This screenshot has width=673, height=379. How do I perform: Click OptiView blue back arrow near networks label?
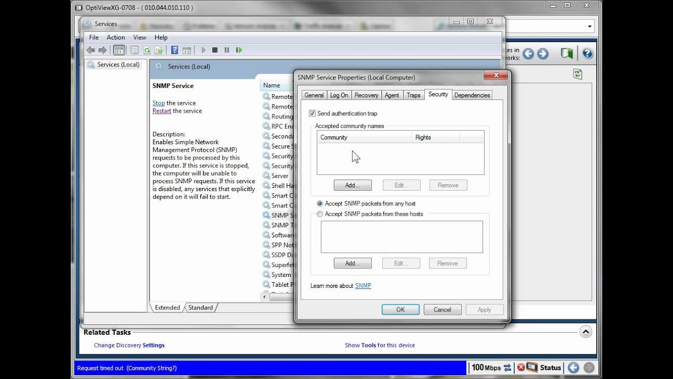(528, 54)
